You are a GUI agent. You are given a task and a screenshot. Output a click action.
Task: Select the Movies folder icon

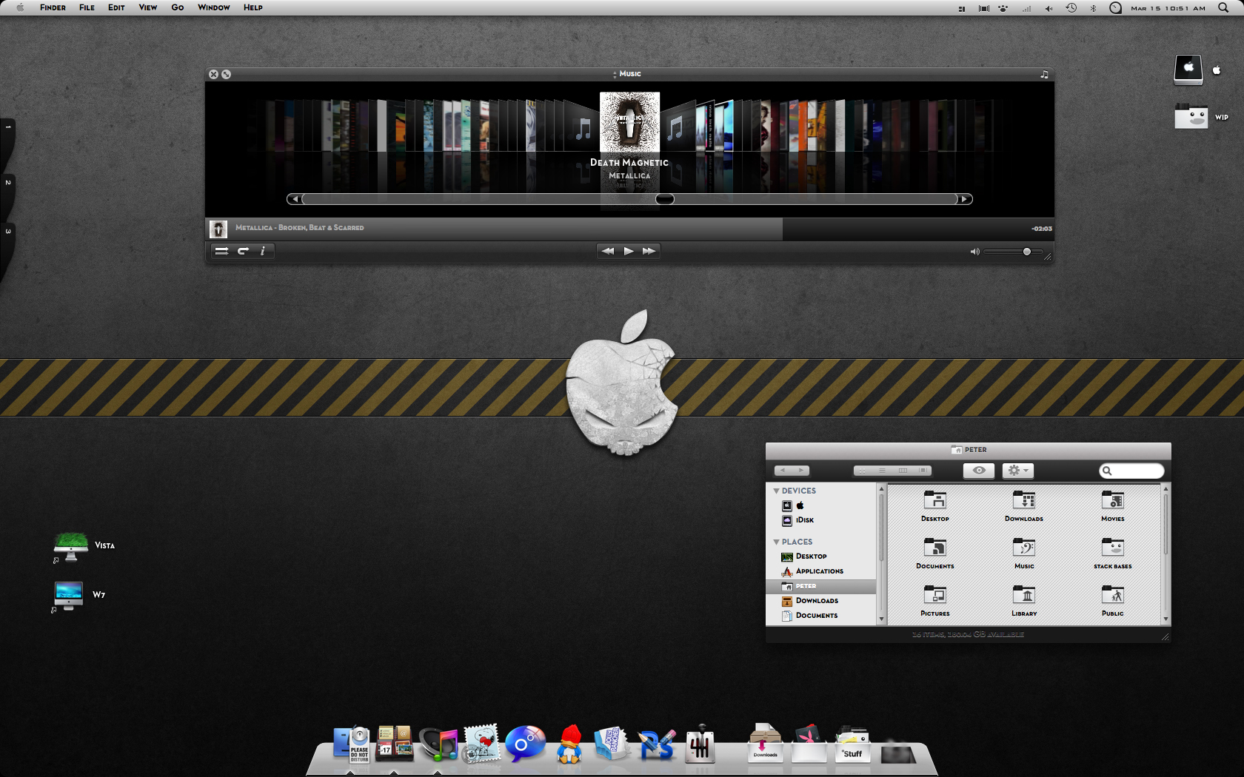1112,500
